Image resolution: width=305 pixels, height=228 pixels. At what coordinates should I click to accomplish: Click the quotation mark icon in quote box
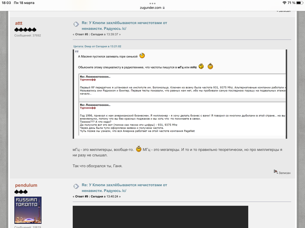[77, 52]
